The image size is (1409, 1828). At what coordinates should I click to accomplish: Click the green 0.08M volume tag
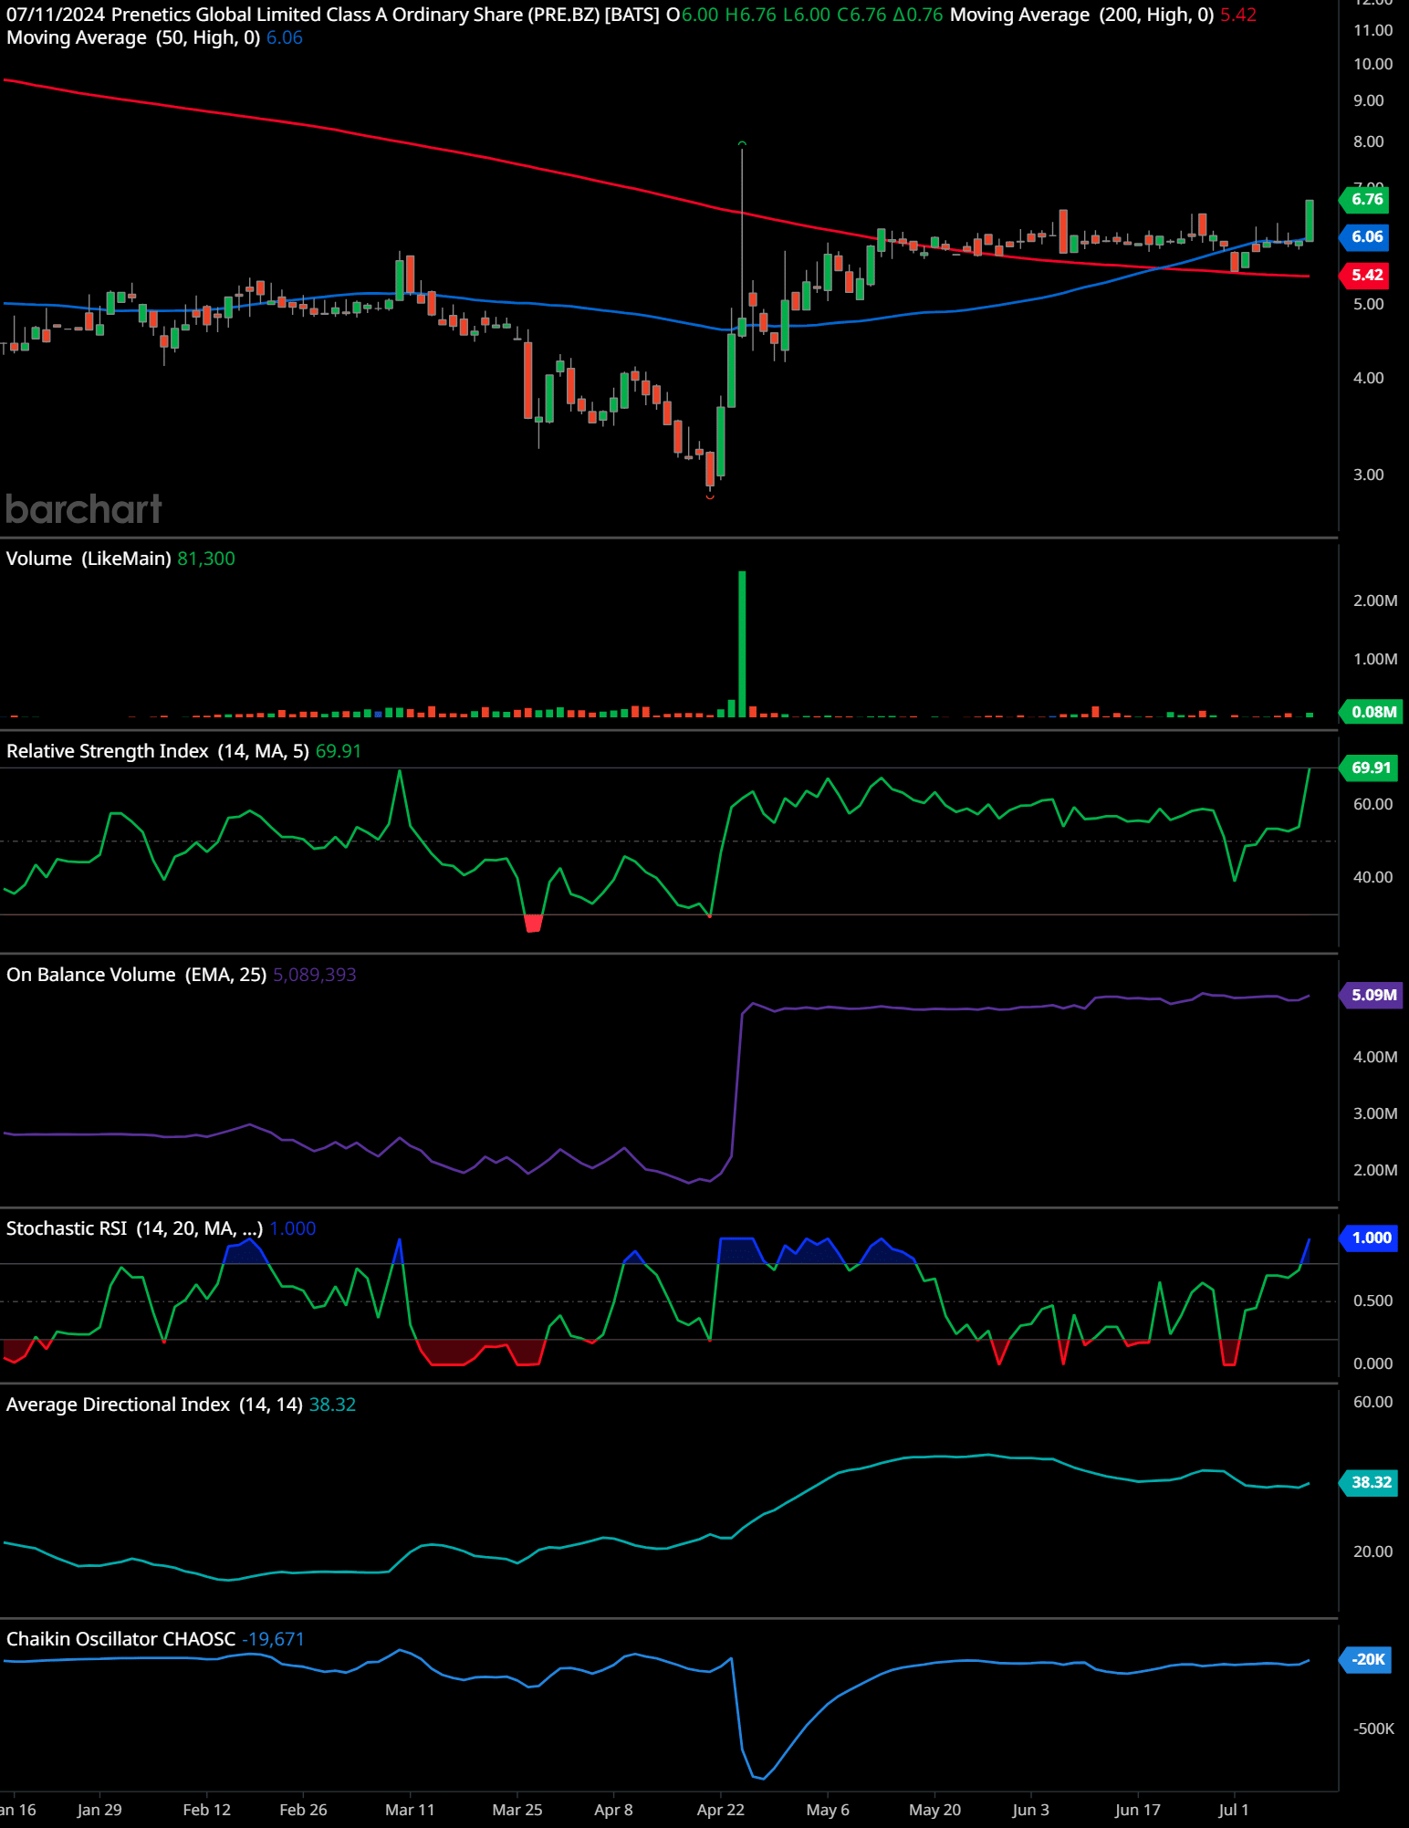point(1372,712)
